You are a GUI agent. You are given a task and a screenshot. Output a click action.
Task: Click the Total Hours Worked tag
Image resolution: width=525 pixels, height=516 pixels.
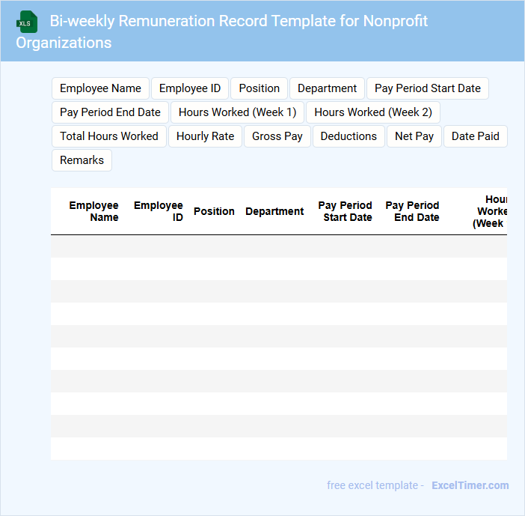pos(109,136)
